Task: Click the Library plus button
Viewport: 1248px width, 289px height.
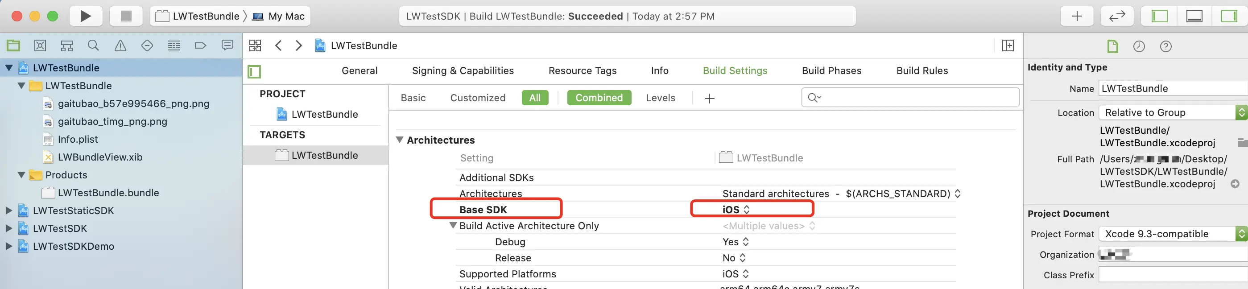Action: pos(1076,16)
